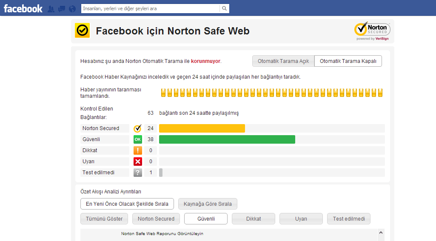Viewport: 436px width, 241px height.
Task: Open notifications globe icon
Action: tap(72, 9)
